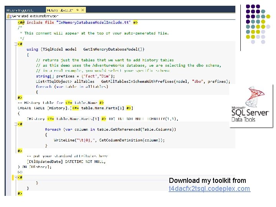Switch to the HistoryTriggers.tt tab
Image resolution: width=276 pixels, height=207 pixels.
[20, 10]
